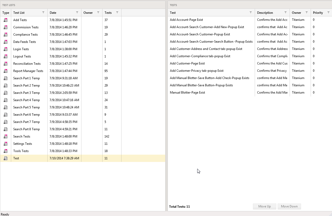This screenshot has height=216, width=332.
Task: Click the Search Part 1 Temp type icon
Action: tap(5, 78)
